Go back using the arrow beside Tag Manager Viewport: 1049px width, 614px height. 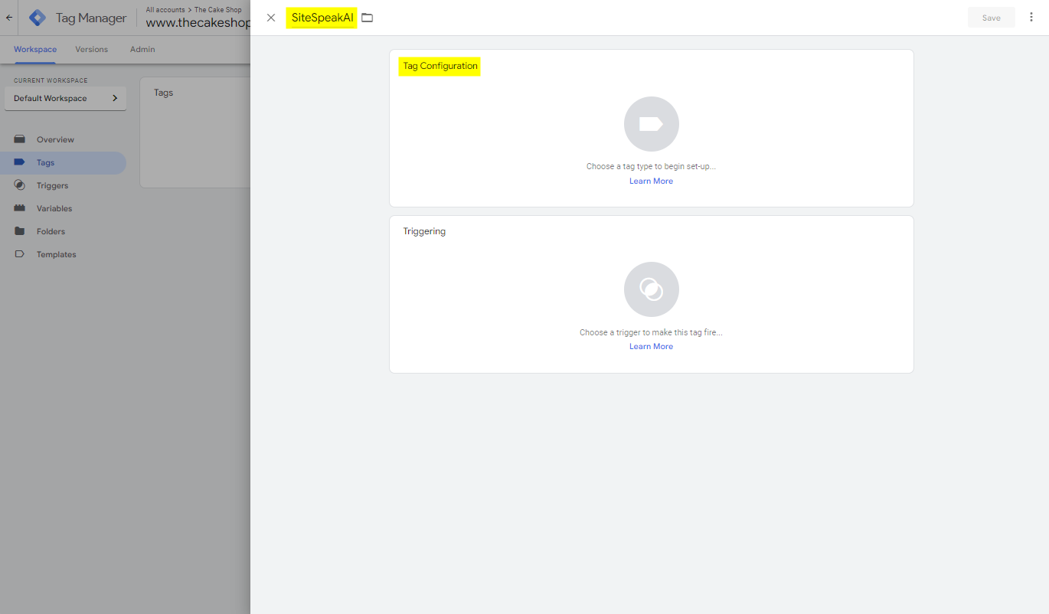[x=9, y=18]
